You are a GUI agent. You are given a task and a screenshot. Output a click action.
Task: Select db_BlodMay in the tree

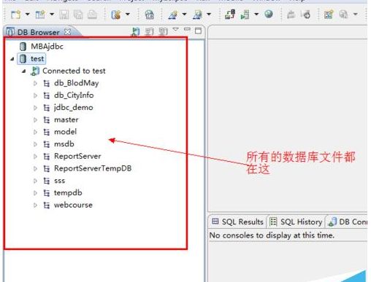77,83
